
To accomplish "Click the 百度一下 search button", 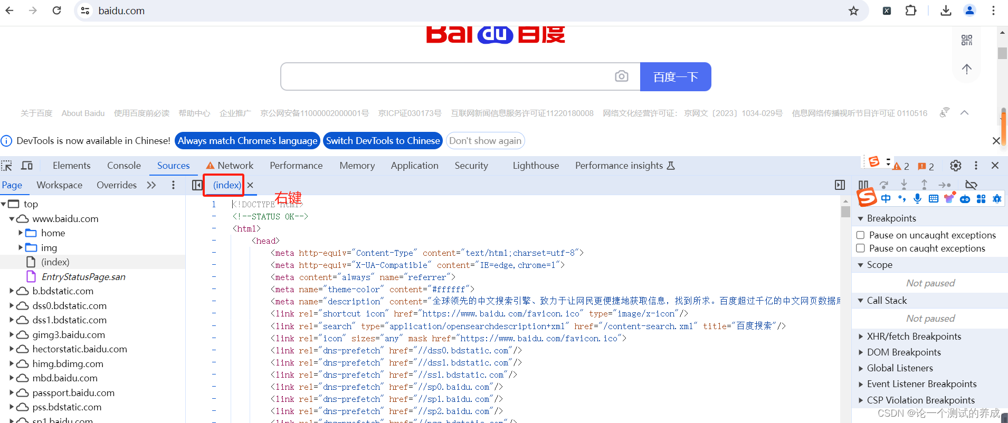I will pos(676,77).
